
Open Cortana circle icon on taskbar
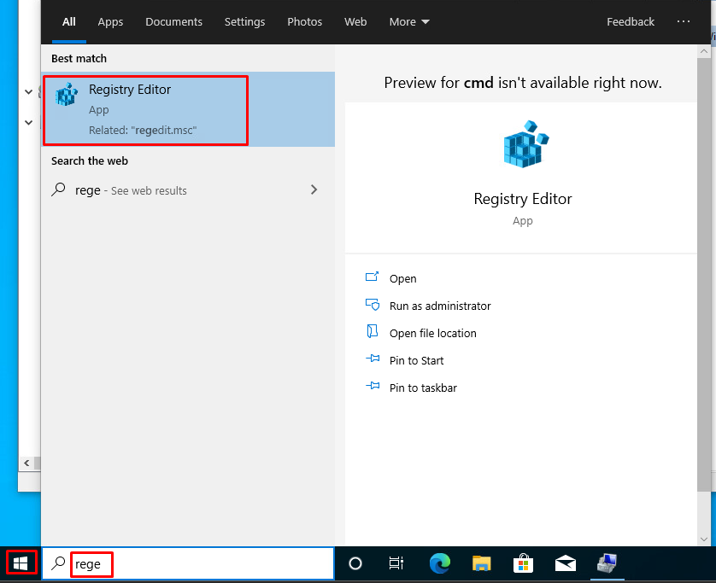click(x=355, y=564)
